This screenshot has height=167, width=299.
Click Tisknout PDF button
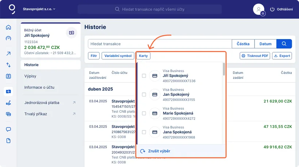pos(255,56)
